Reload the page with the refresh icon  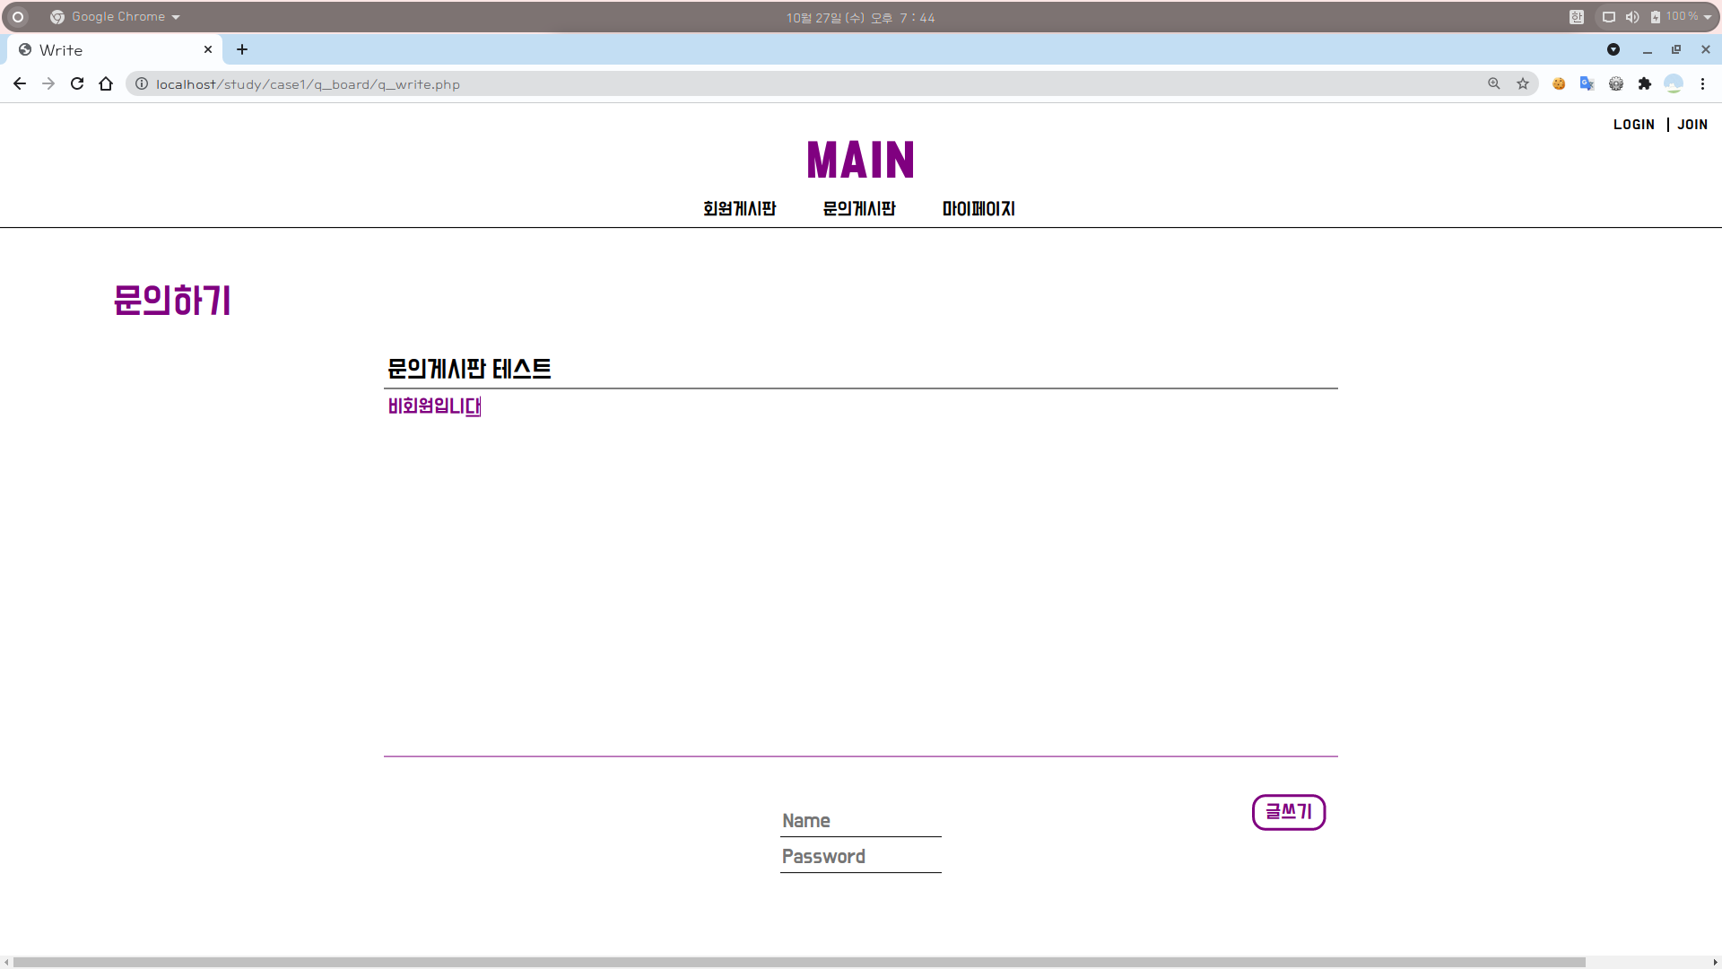pyautogui.click(x=77, y=83)
